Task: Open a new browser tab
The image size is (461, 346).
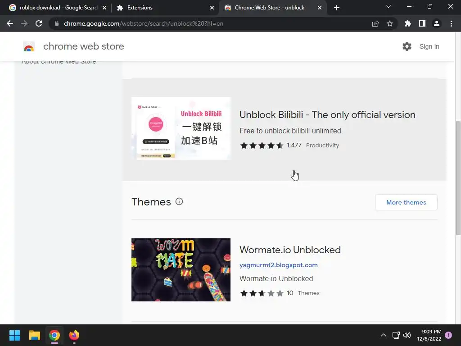Action: (x=337, y=8)
